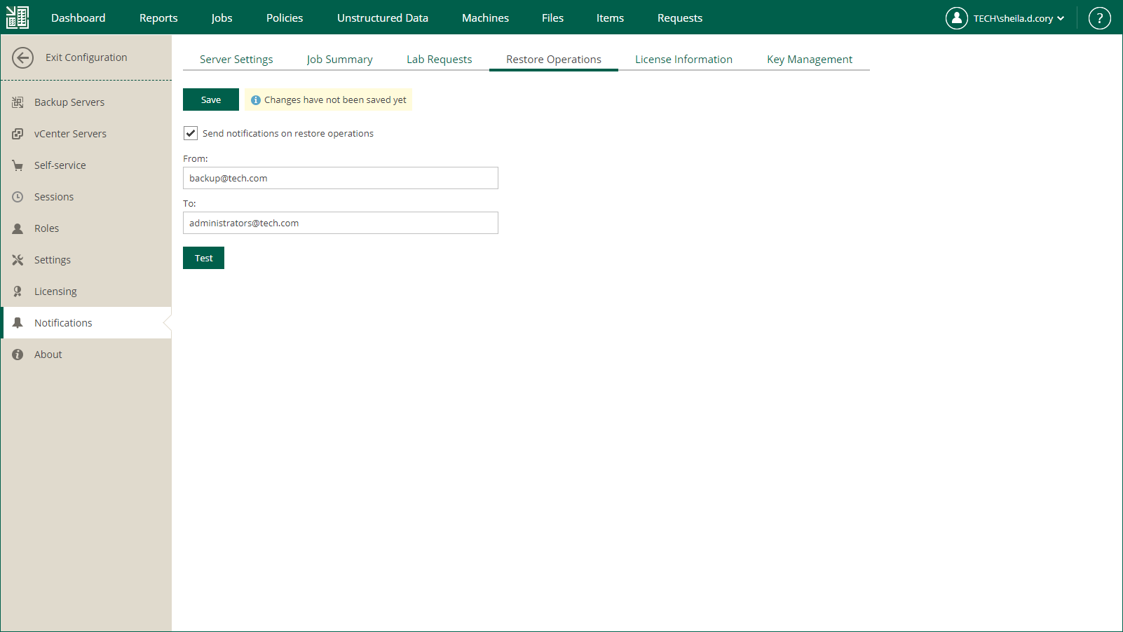Image resolution: width=1123 pixels, height=632 pixels.
Task: Open the Reports menu
Action: [x=158, y=18]
